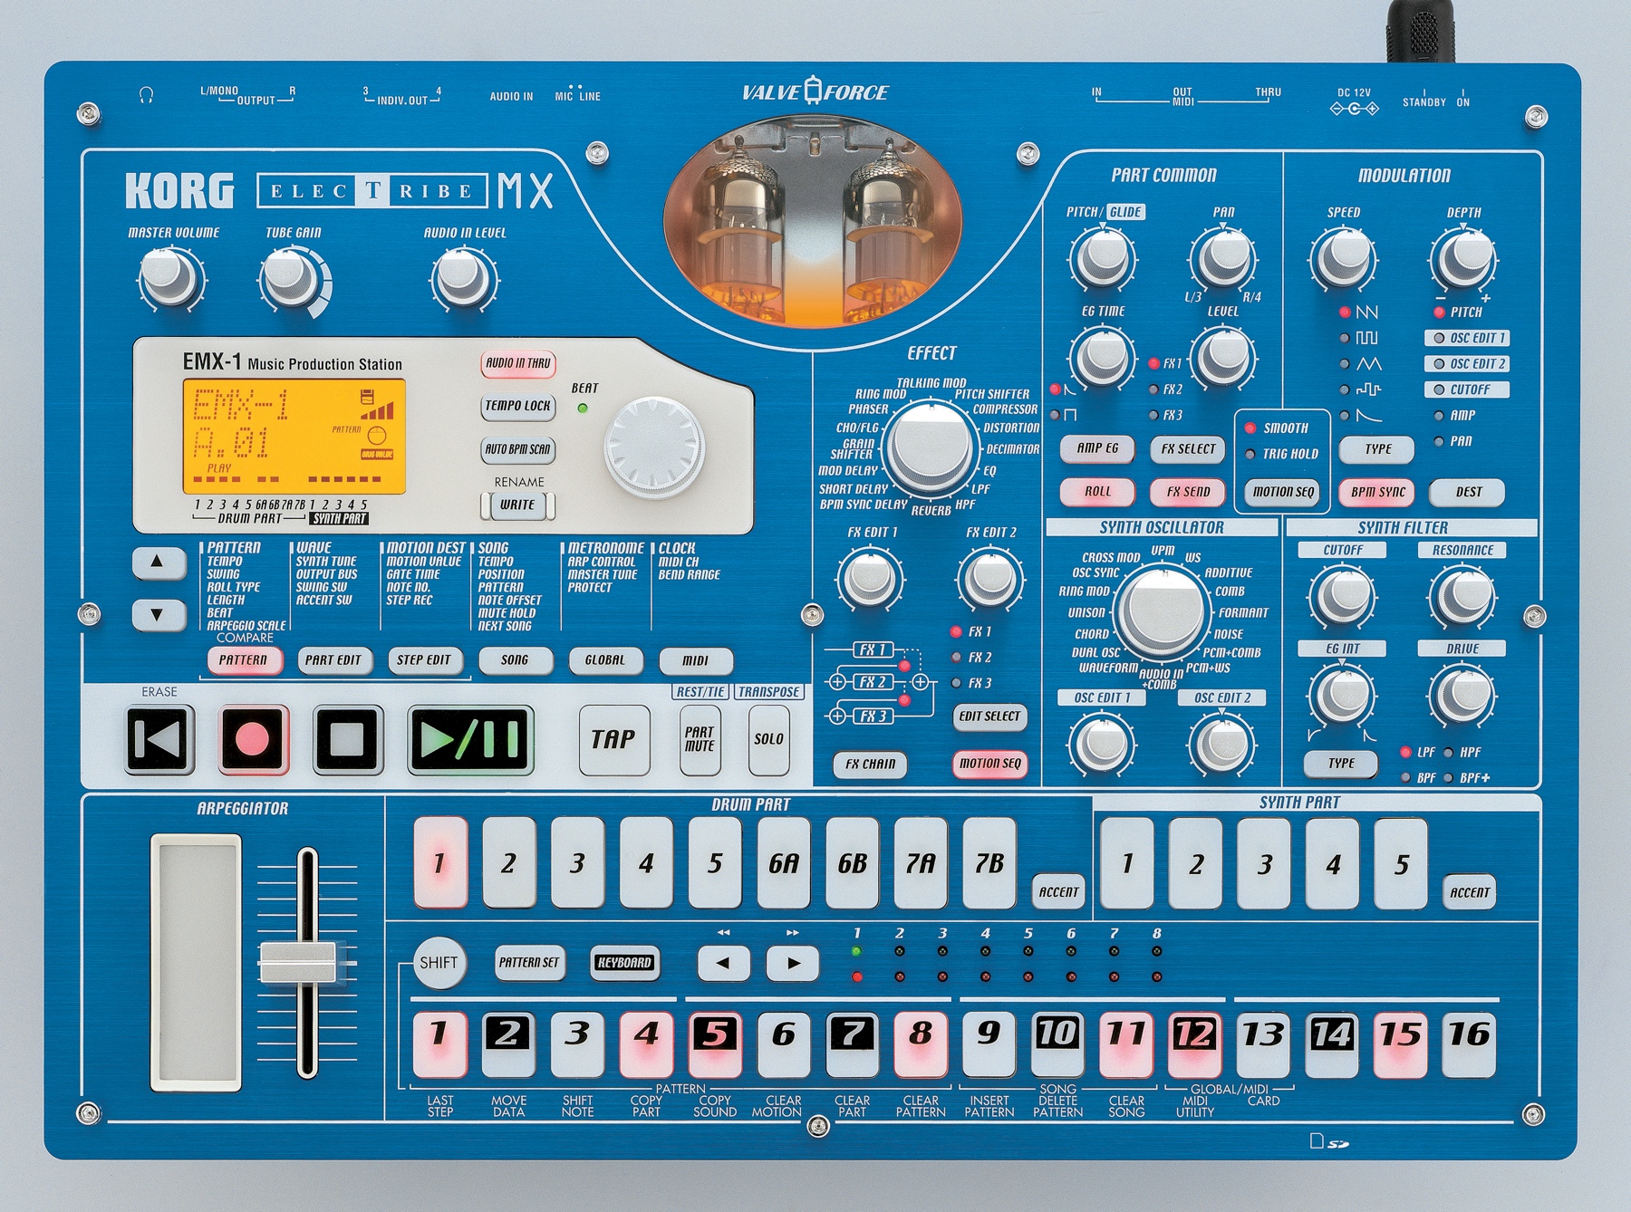Click the EDIT SELECT button in Effect section
This screenshot has height=1212, width=1631.
click(989, 717)
